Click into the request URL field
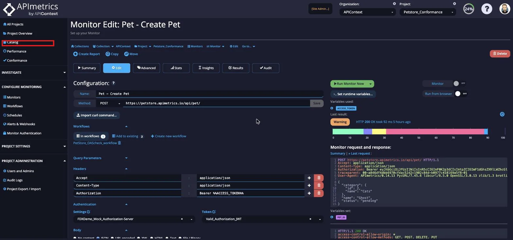Viewport: 513px width, 240px height. point(216,103)
